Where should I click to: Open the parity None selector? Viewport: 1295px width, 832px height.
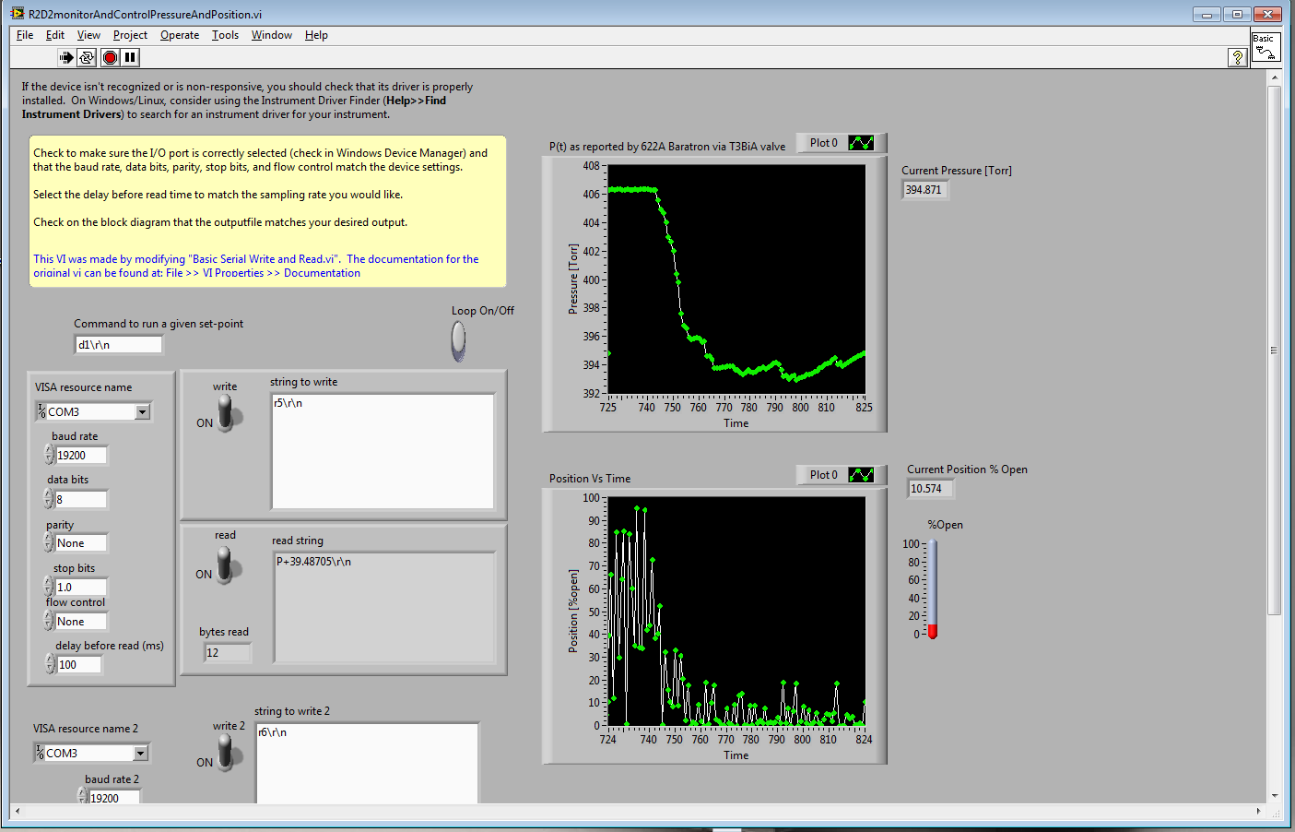click(x=80, y=543)
